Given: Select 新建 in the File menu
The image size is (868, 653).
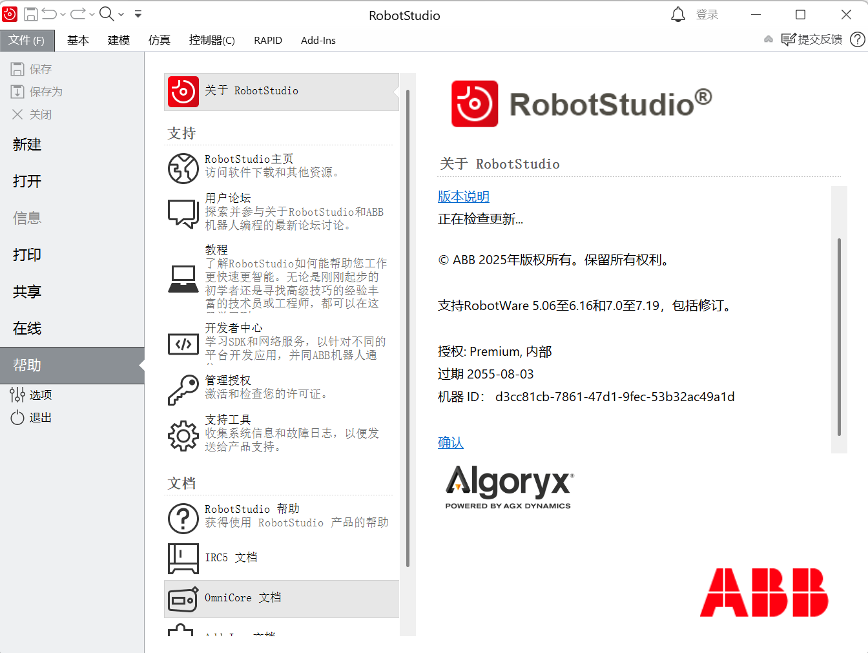Looking at the screenshot, I should [27, 145].
